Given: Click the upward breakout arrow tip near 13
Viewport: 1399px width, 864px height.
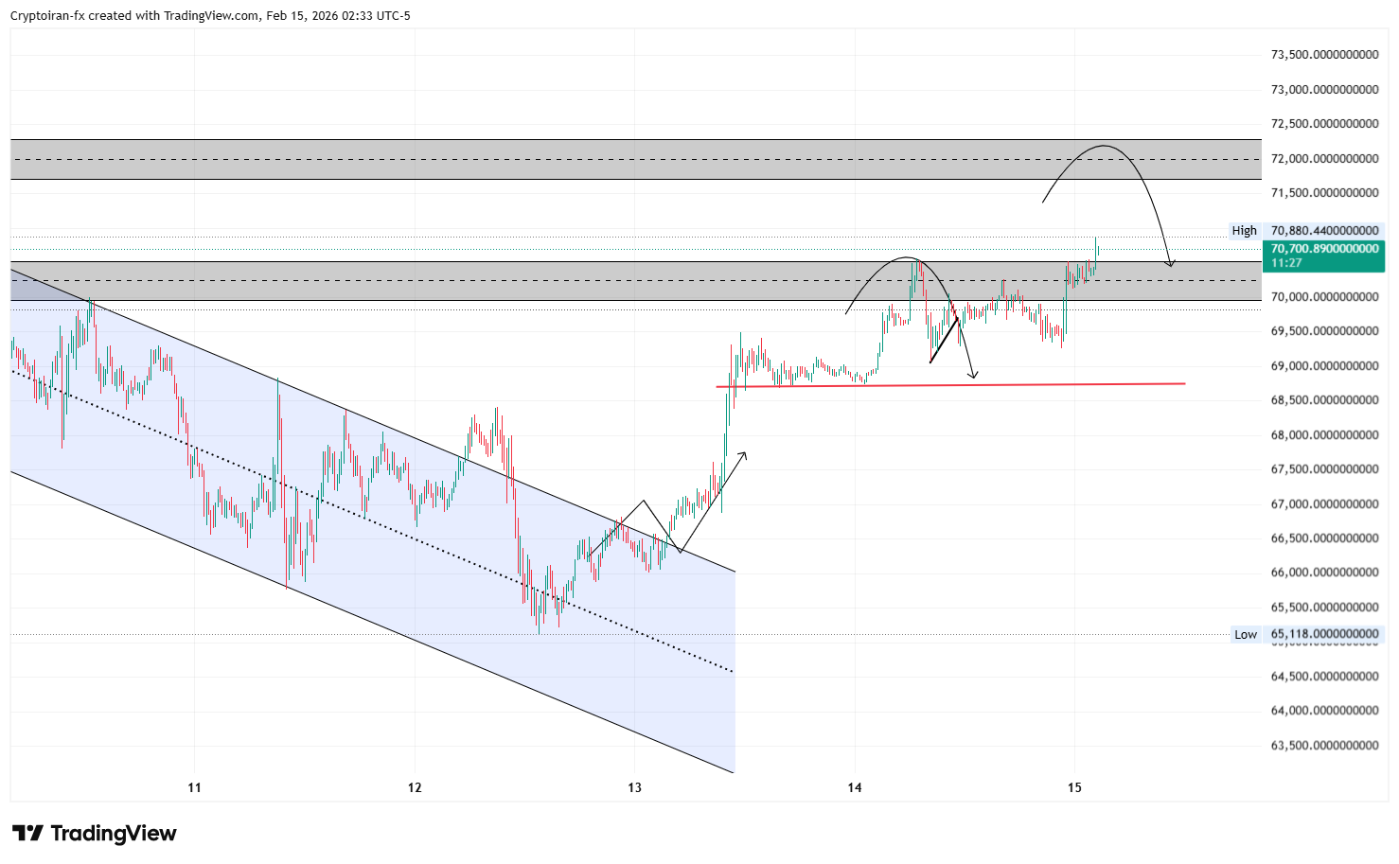Looking at the screenshot, I should point(745,453).
